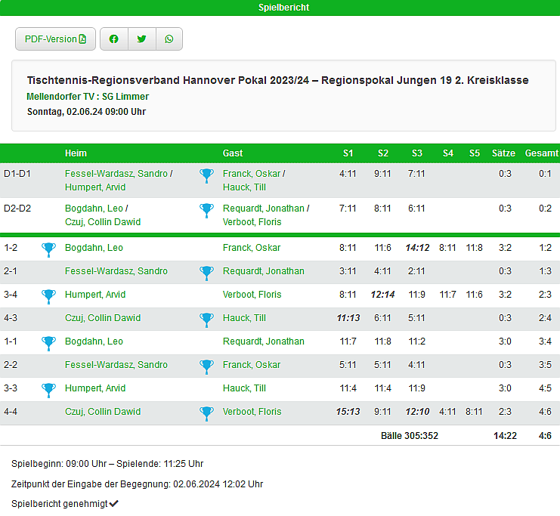Share report via WhatsApp icon
This screenshot has height=516, width=560.
[169, 39]
